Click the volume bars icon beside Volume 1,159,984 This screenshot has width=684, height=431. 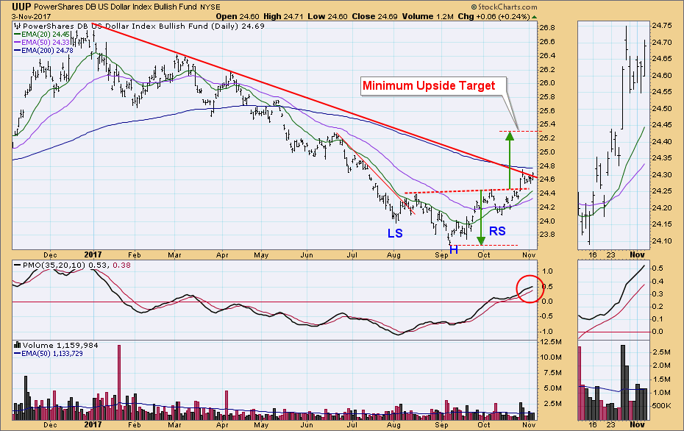click(18, 345)
